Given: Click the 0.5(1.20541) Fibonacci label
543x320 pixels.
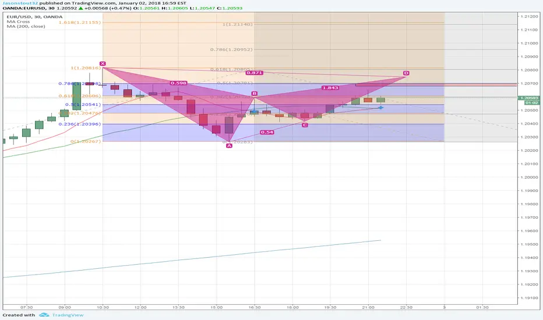Looking at the screenshot, I should point(83,104).
